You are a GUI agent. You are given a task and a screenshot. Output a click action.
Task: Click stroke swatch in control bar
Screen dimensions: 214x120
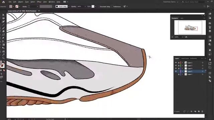click(17, 7)
